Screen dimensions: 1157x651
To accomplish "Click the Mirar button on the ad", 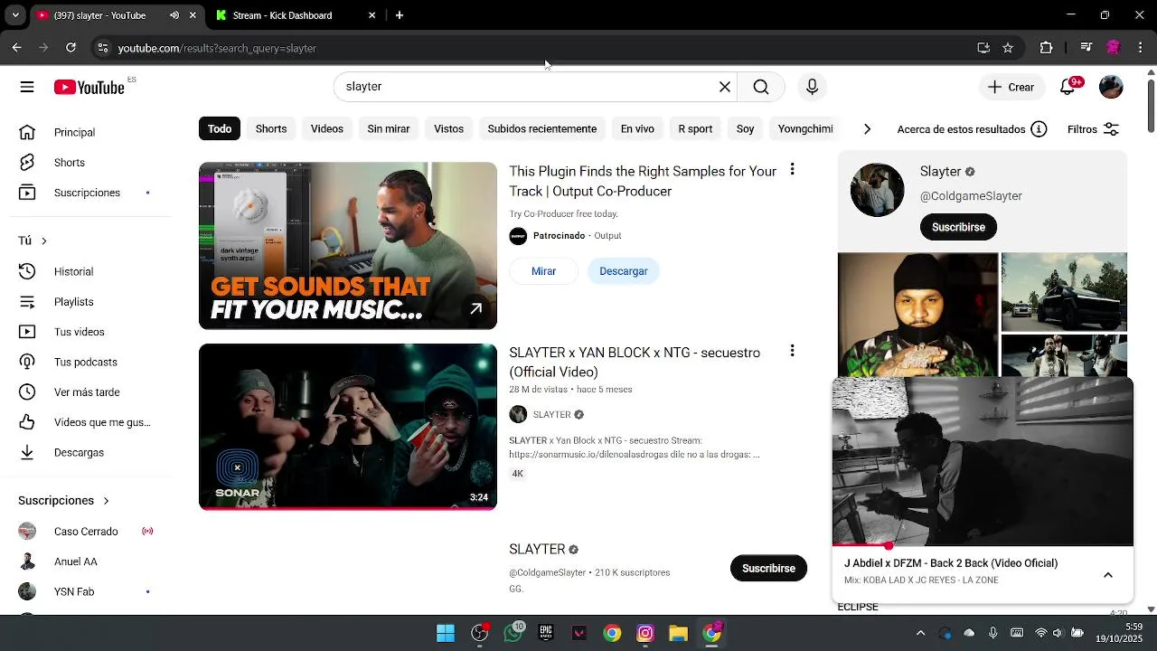I will 543,271.
